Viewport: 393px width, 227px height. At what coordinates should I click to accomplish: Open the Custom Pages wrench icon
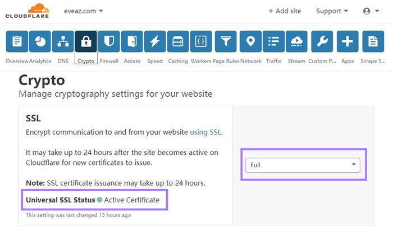tap(322, 41)
